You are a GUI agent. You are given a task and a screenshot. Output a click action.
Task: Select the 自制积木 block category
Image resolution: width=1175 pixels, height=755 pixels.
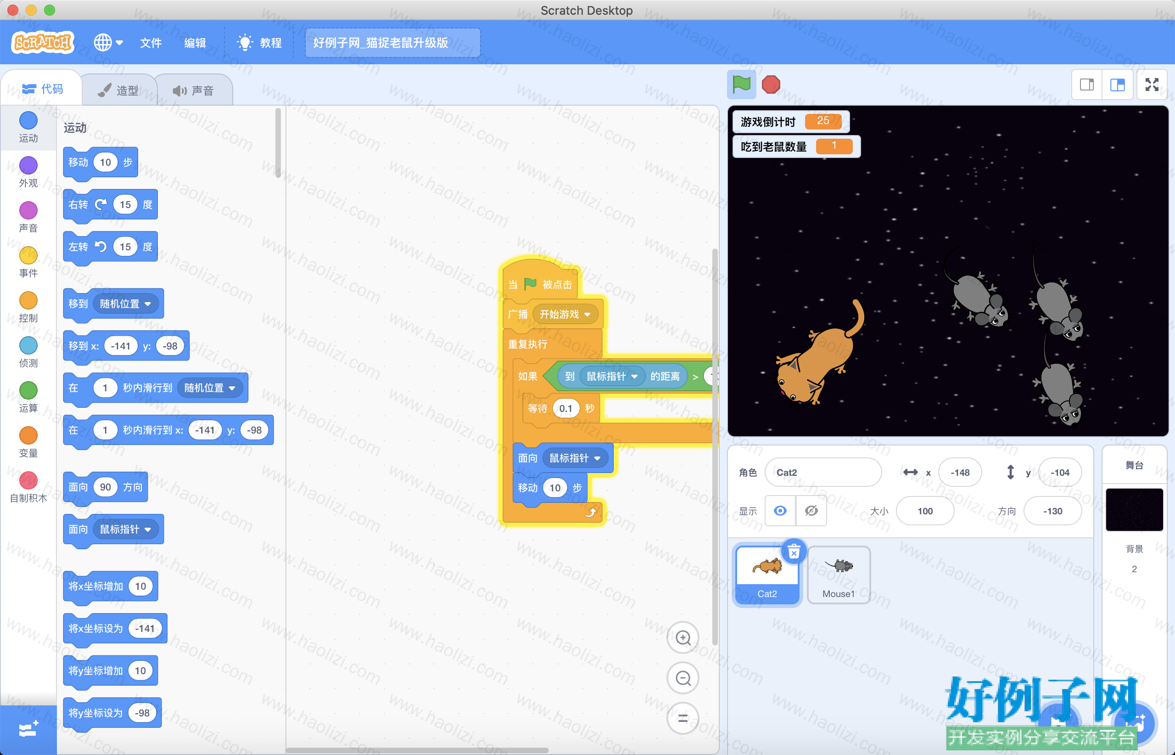tap(28, 488)
